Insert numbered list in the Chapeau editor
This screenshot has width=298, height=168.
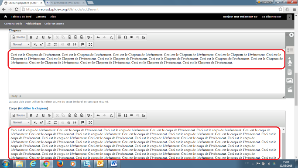tap(49, 44)
